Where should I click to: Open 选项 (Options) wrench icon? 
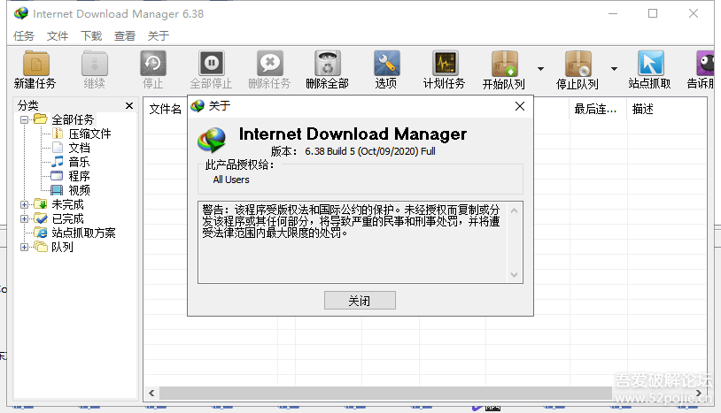pos(386,64)
